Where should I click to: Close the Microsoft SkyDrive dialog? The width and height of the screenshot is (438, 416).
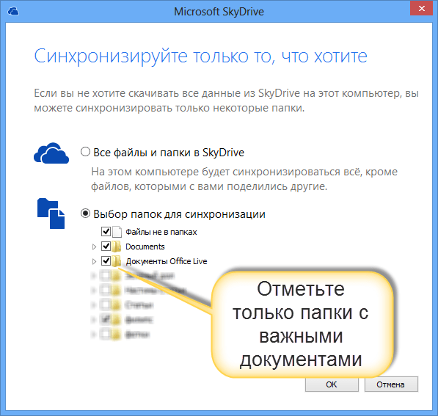422,8
